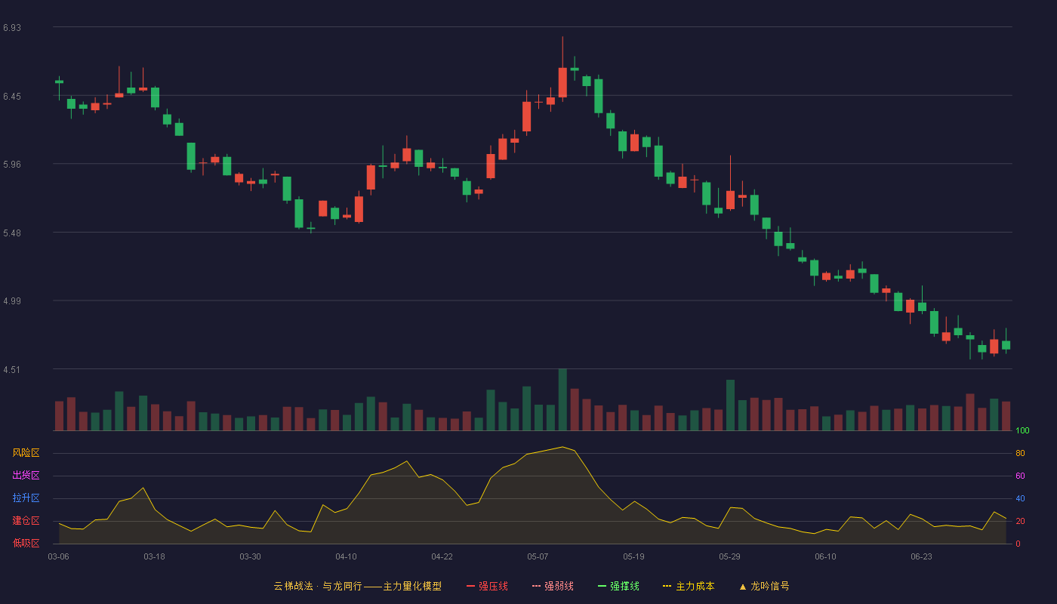Toggle the 强压线 legend item
Image resolution: width=1057 pixels, height=604 pixels.
tap(487, 586)
